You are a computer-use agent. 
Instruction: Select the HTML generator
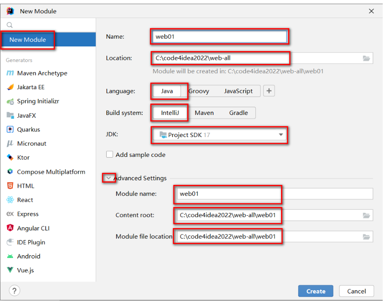(20, 186)
